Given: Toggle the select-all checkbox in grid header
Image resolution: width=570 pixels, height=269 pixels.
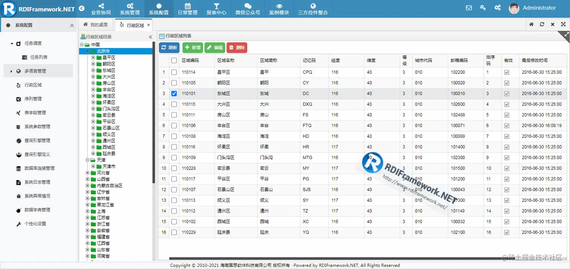Looking at the screenshot, I should (x=174, y=60).
